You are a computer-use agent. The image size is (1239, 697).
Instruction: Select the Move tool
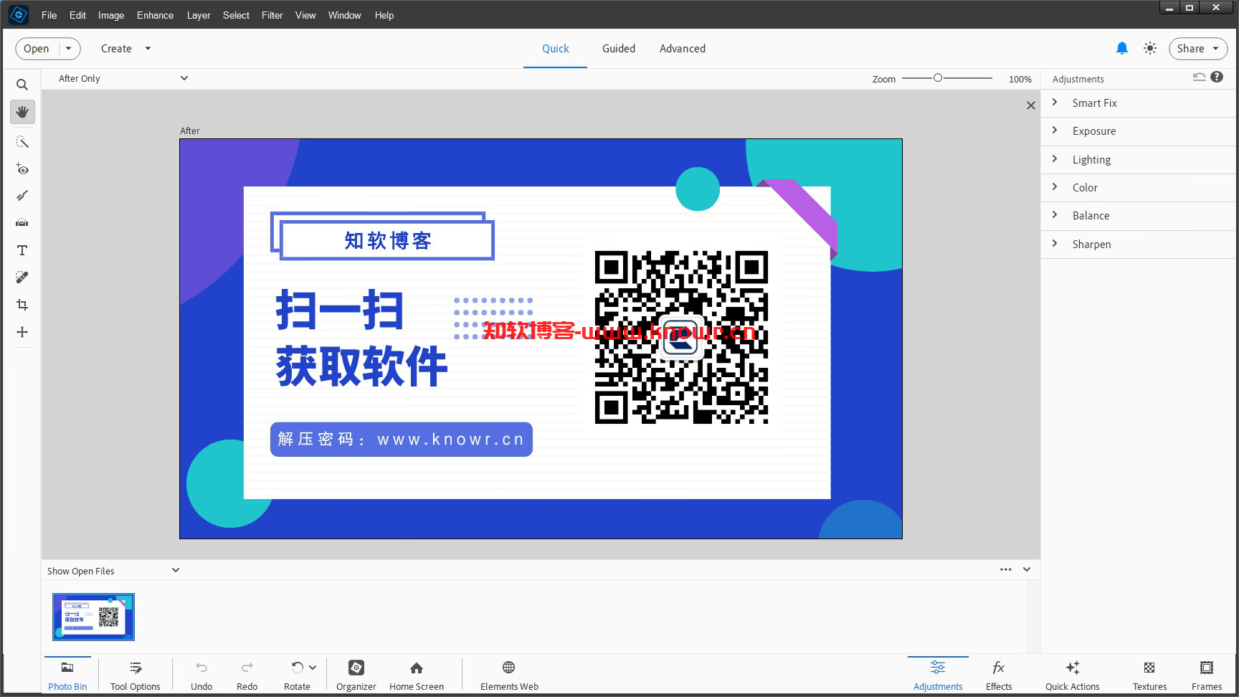(x=22, y=332)
